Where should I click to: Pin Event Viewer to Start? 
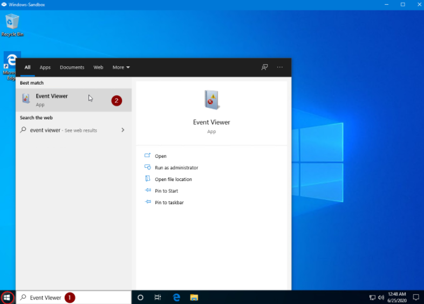tap(166, 191)
